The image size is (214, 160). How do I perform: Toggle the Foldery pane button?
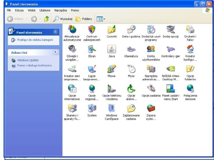point(84,19)
